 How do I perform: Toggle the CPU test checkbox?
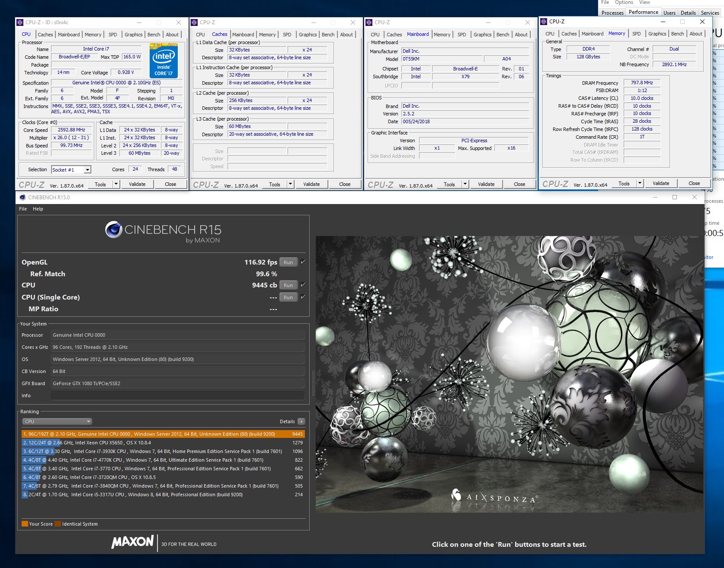pos(303,285)
